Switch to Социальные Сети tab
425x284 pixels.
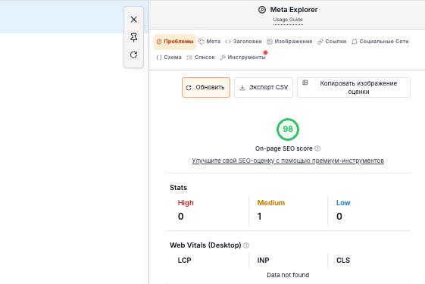click(x=380, y=42)
